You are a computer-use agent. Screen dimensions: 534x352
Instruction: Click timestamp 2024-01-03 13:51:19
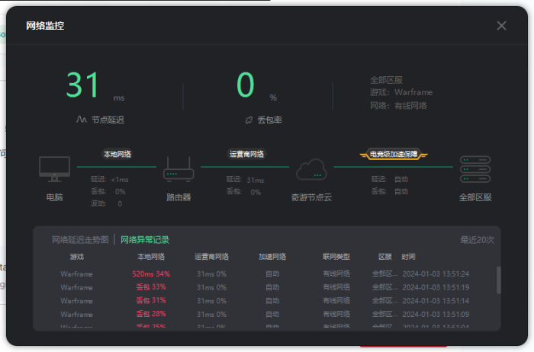coord(436,287)
